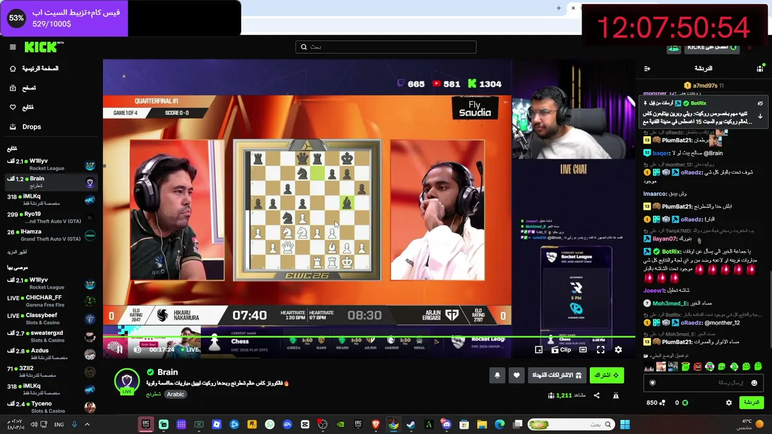
Task: Open the Azdus recommended channel
Action: [x=51, y=354]
